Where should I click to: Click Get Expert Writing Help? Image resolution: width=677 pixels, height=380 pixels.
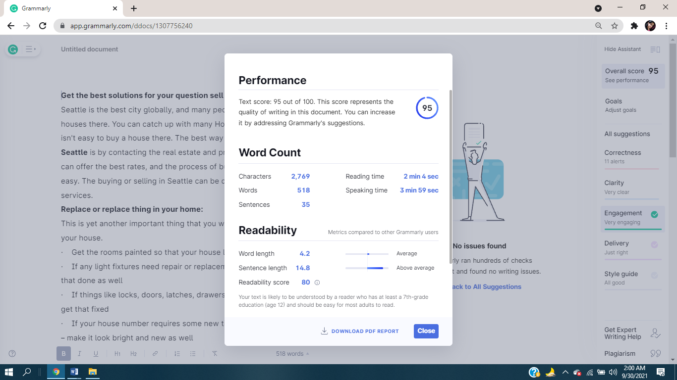[632, 333]
